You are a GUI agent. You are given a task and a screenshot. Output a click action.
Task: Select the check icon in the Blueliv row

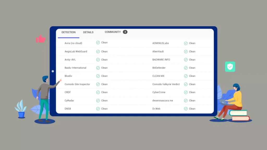click(98, 76)
